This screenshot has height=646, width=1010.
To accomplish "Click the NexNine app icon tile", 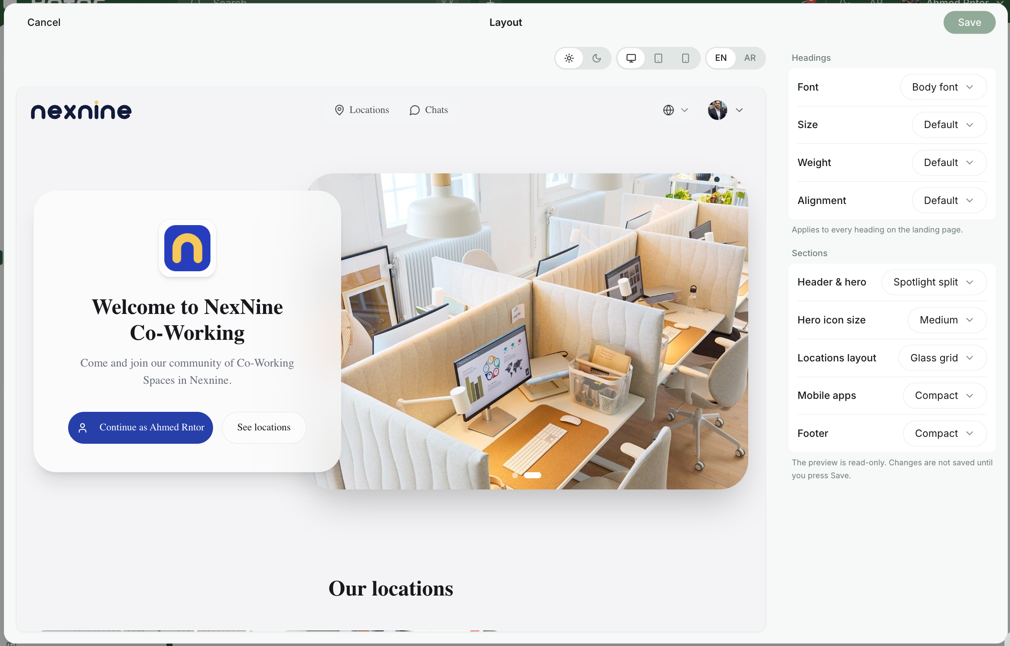I will [x=187, y=248].
